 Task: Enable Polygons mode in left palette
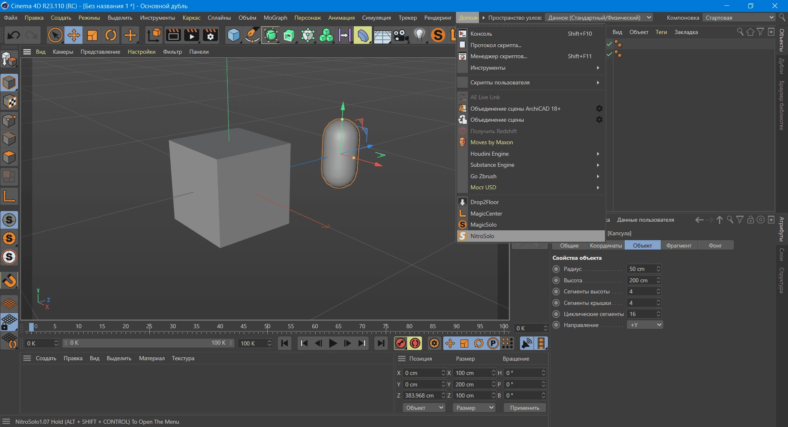pos(9,157)
